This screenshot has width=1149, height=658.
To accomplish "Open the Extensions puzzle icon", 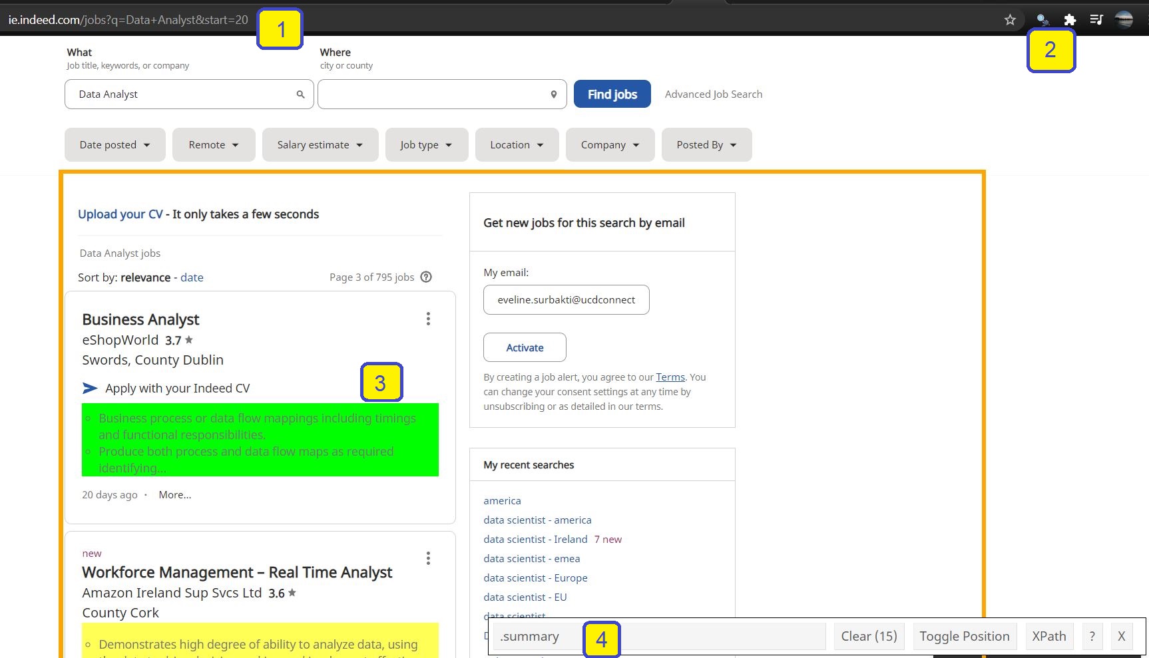I will tap(1070, 20).
